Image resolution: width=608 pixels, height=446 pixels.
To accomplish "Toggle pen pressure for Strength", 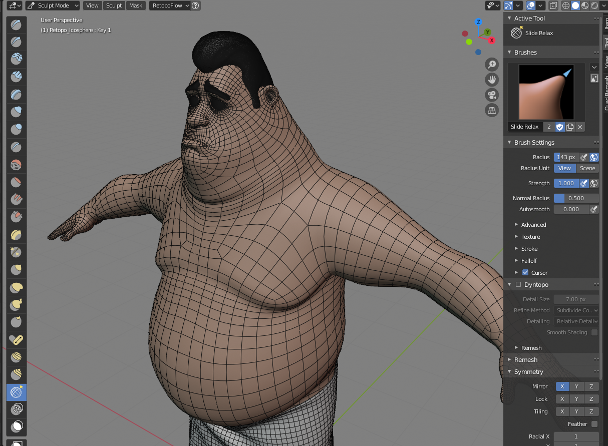I will pos(584,183).
